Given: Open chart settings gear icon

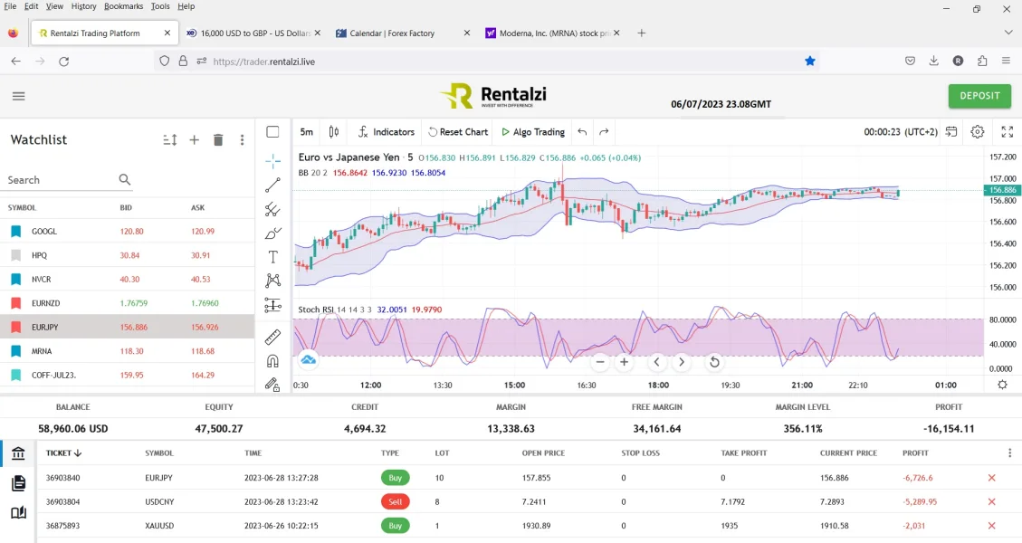Looking at the screenshot, I should click(978, 132).
